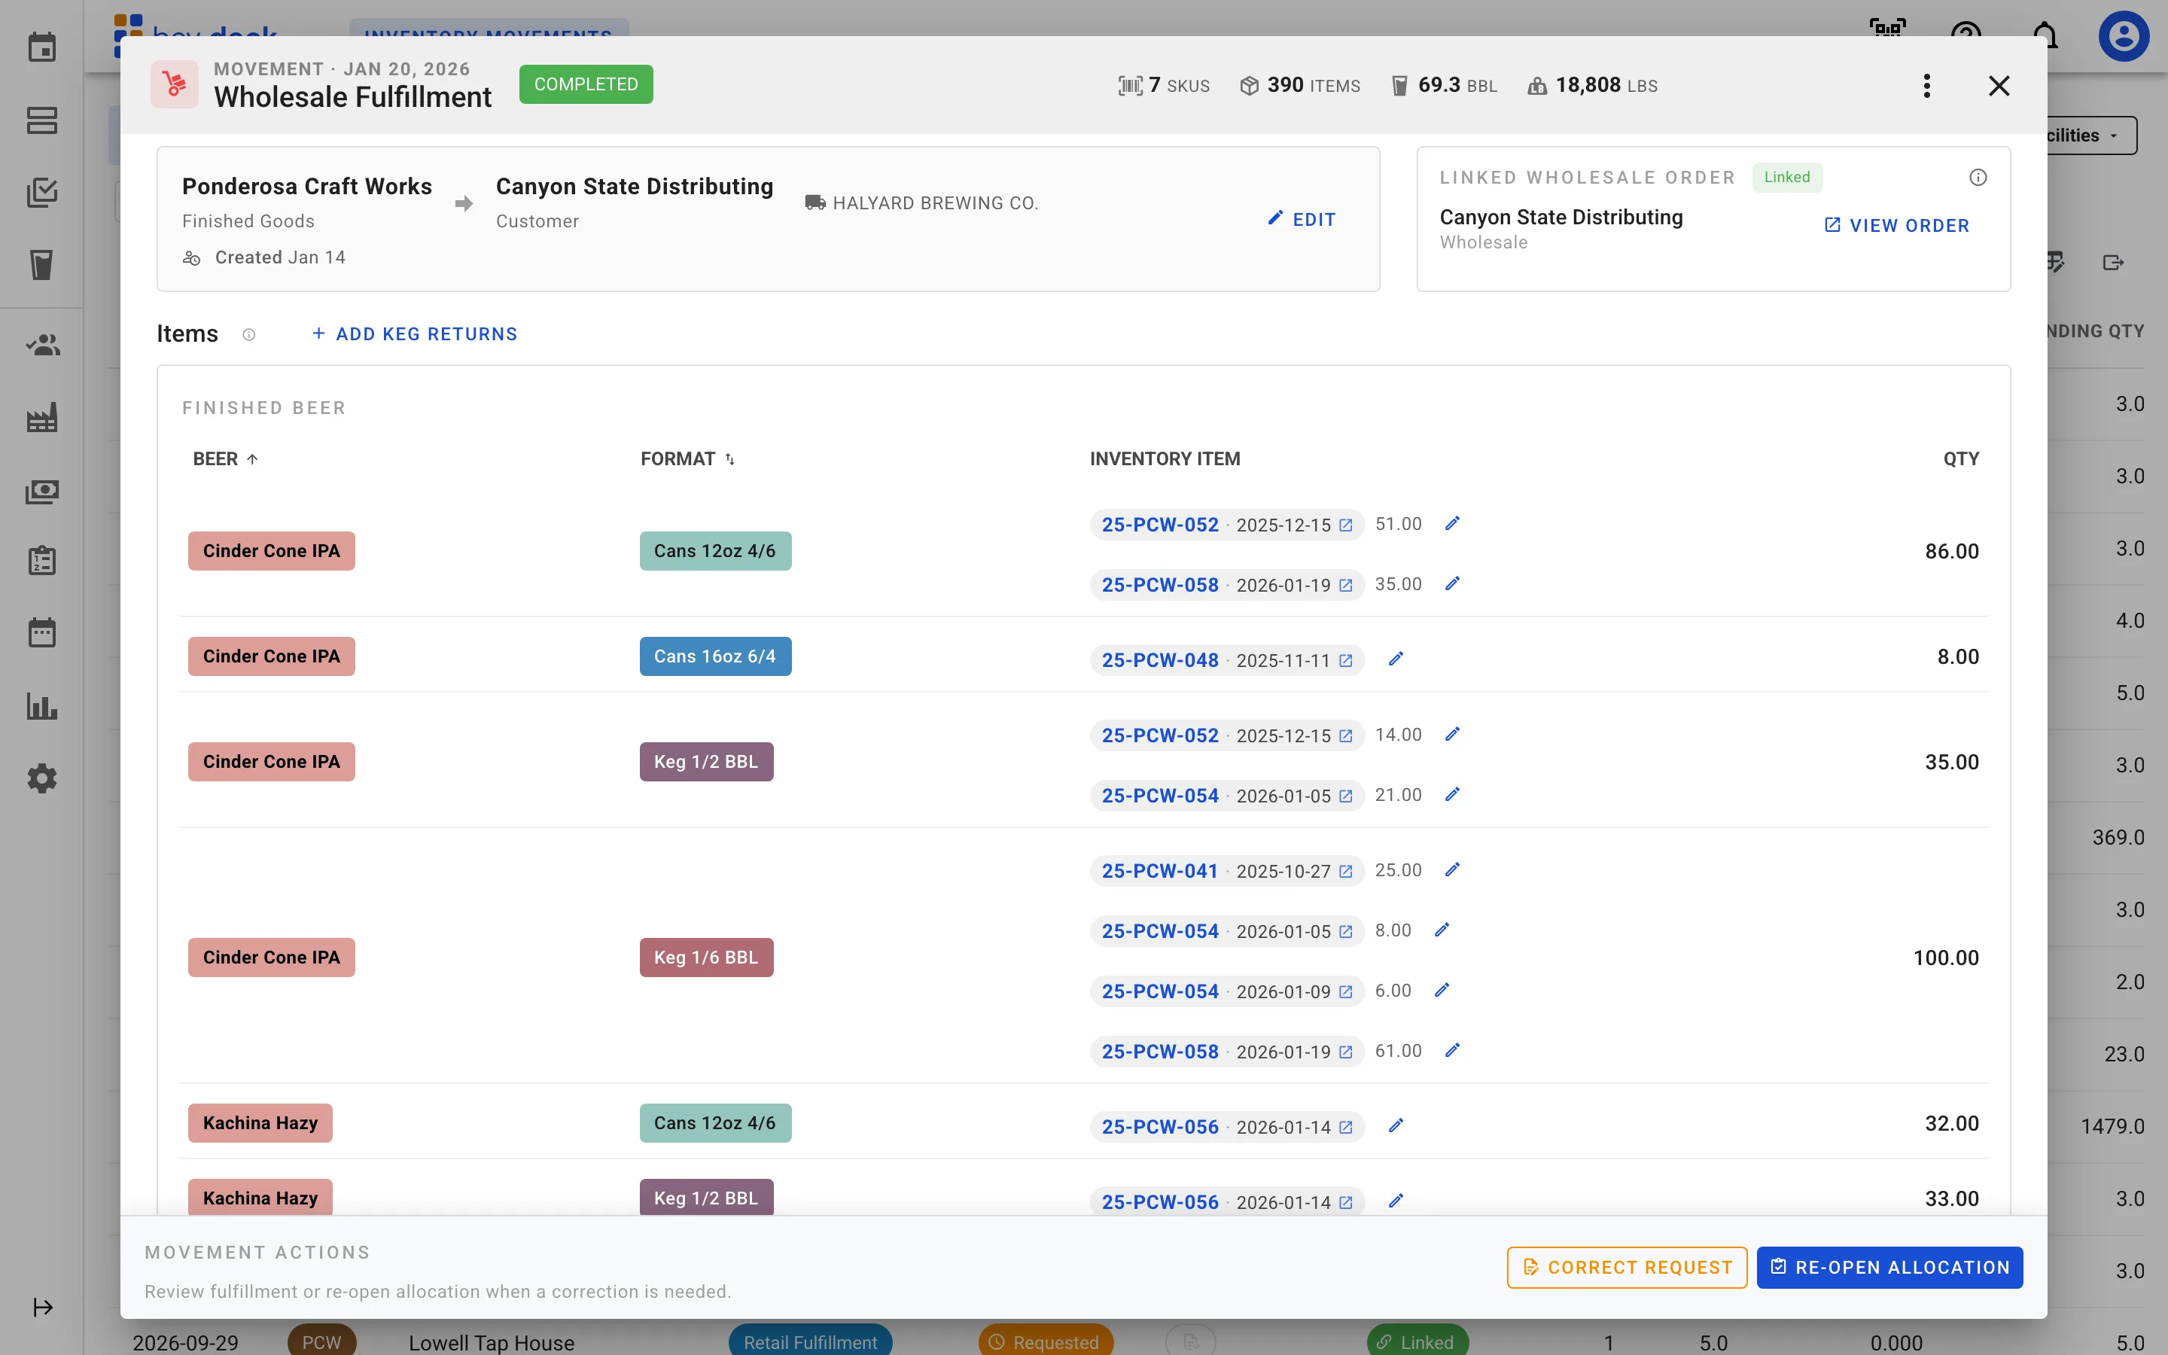The image size is (2168, 1355).
Task: Click the info icon next to Items heading
Action: click(x=249, y=334)
